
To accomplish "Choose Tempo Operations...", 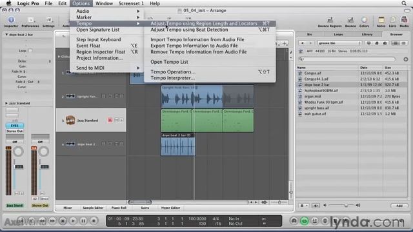I will (x=210, y=72).
